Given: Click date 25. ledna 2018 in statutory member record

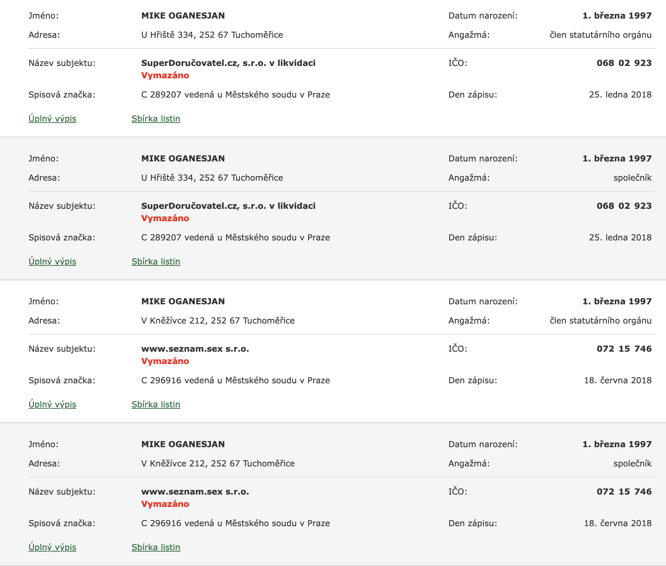Looking at the screenshot, I should 620,94.
